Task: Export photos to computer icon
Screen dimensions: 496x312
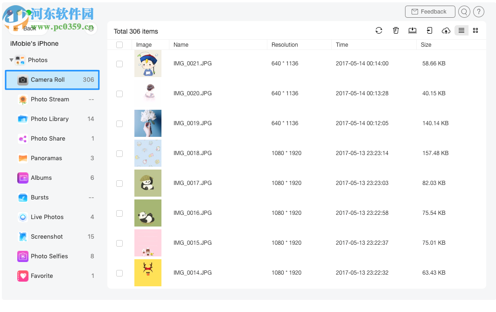Action: (412, 30)
